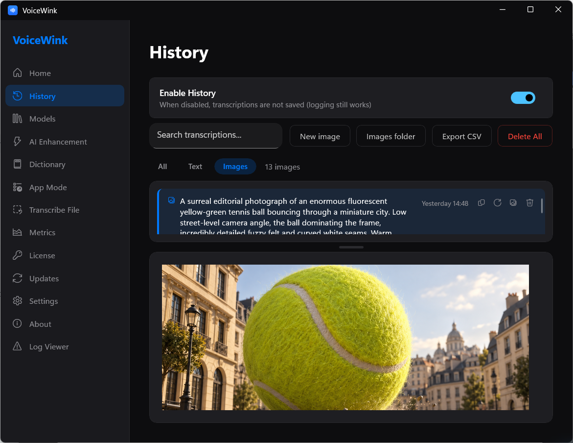The image size is (573, 443).
Task: Click the tennis ball image preview
Action: (x=345, y=337)
